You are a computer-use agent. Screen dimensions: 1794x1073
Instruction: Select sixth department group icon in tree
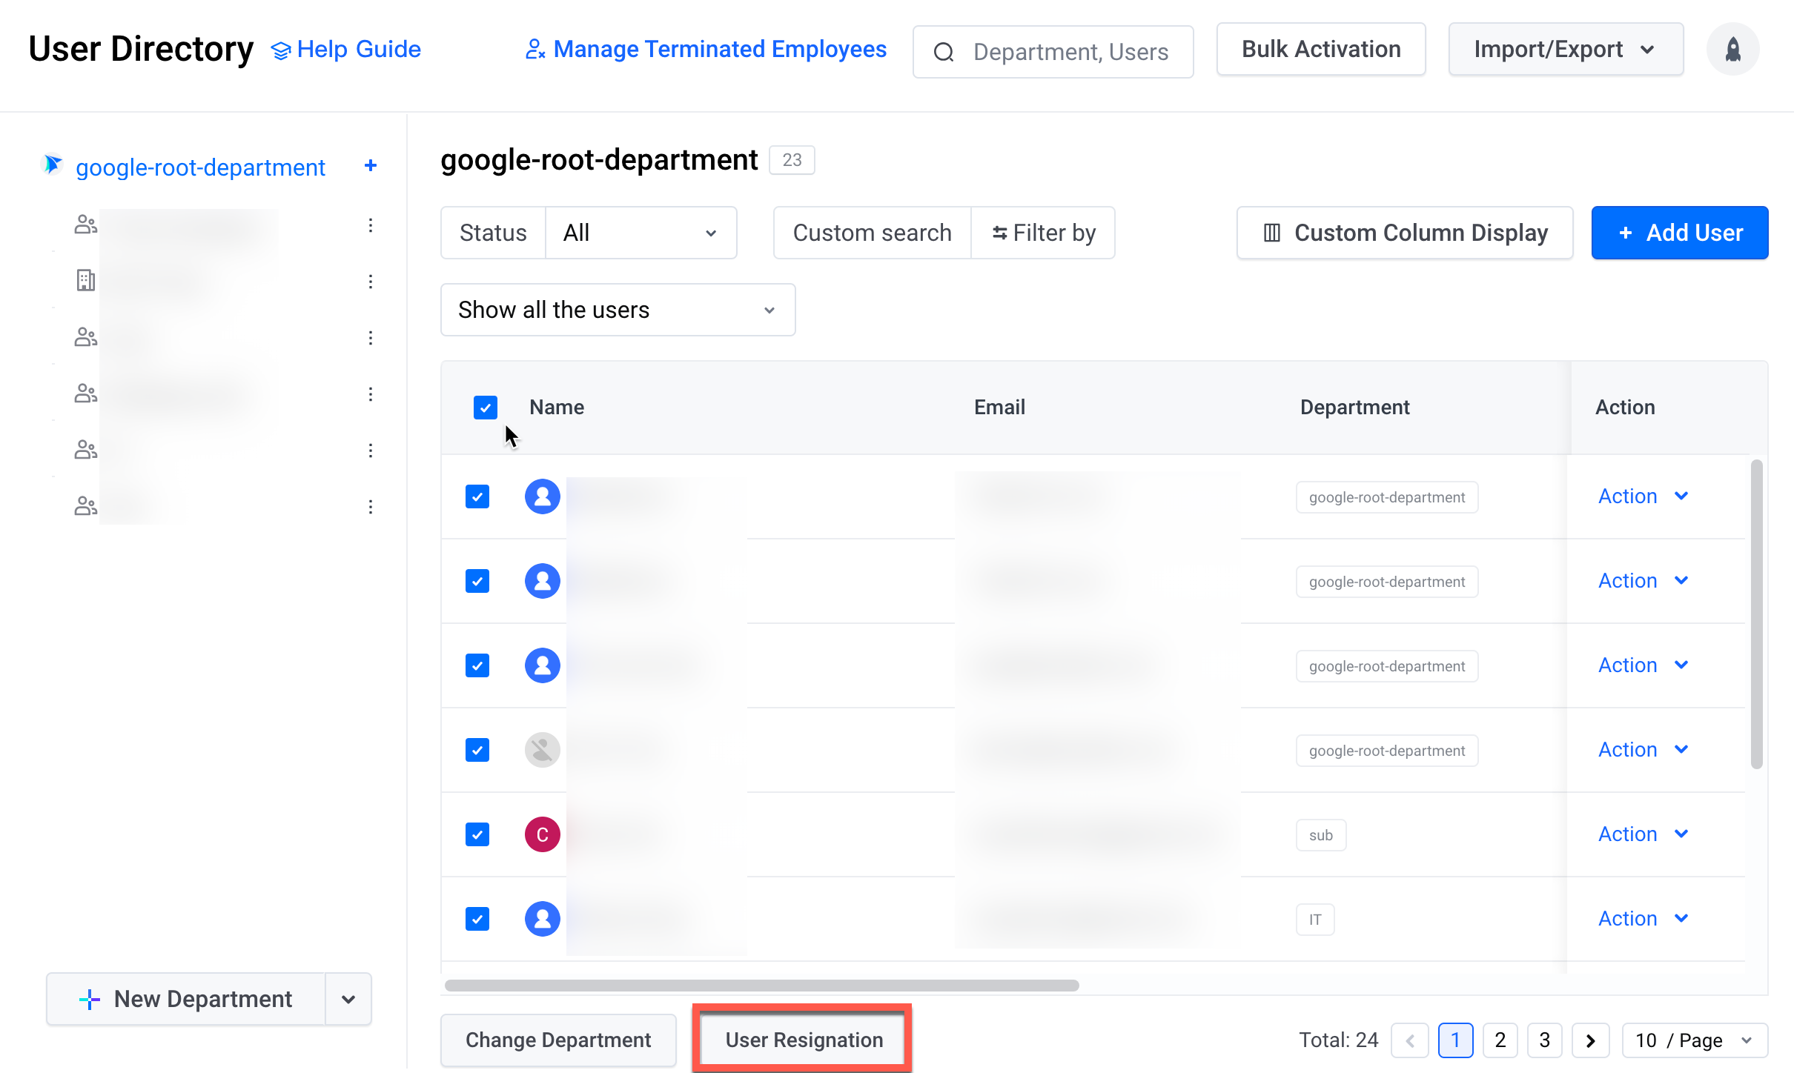point(86,506)
